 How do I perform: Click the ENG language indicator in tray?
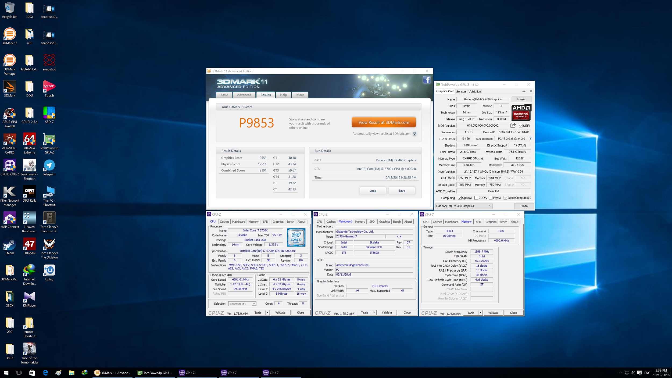[x=647, y=373]
